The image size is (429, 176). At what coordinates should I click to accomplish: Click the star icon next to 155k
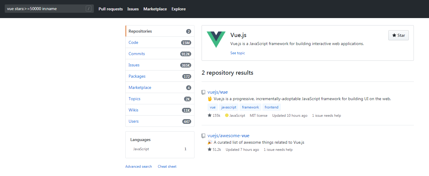210,115
